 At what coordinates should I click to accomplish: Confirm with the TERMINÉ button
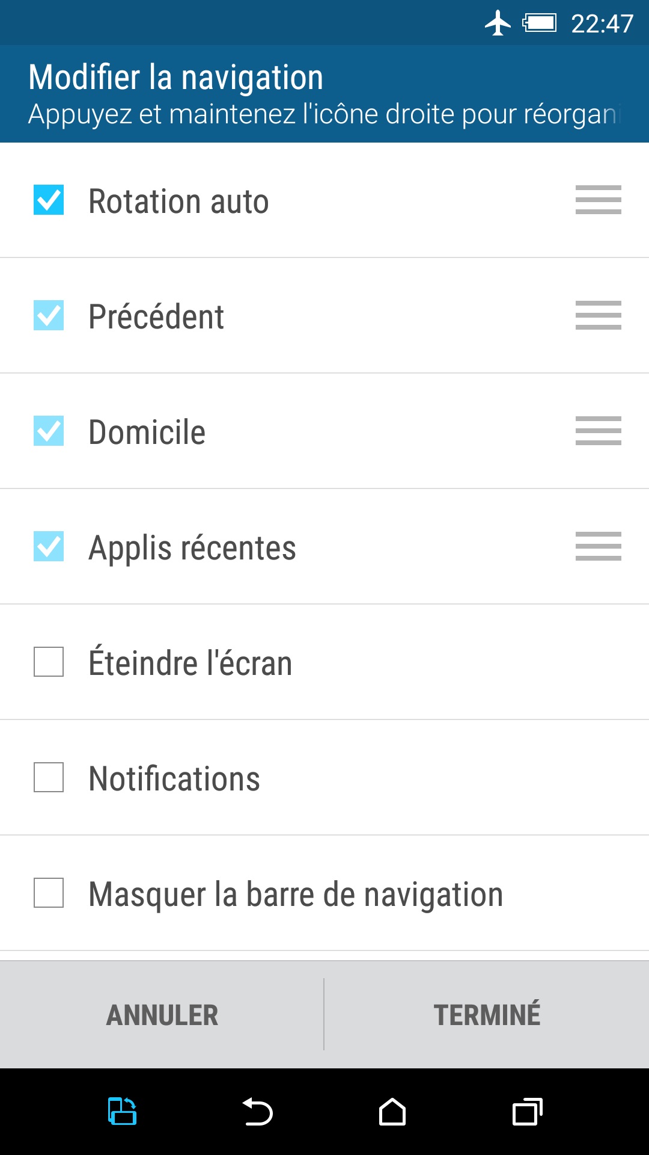coord(487,1015)
